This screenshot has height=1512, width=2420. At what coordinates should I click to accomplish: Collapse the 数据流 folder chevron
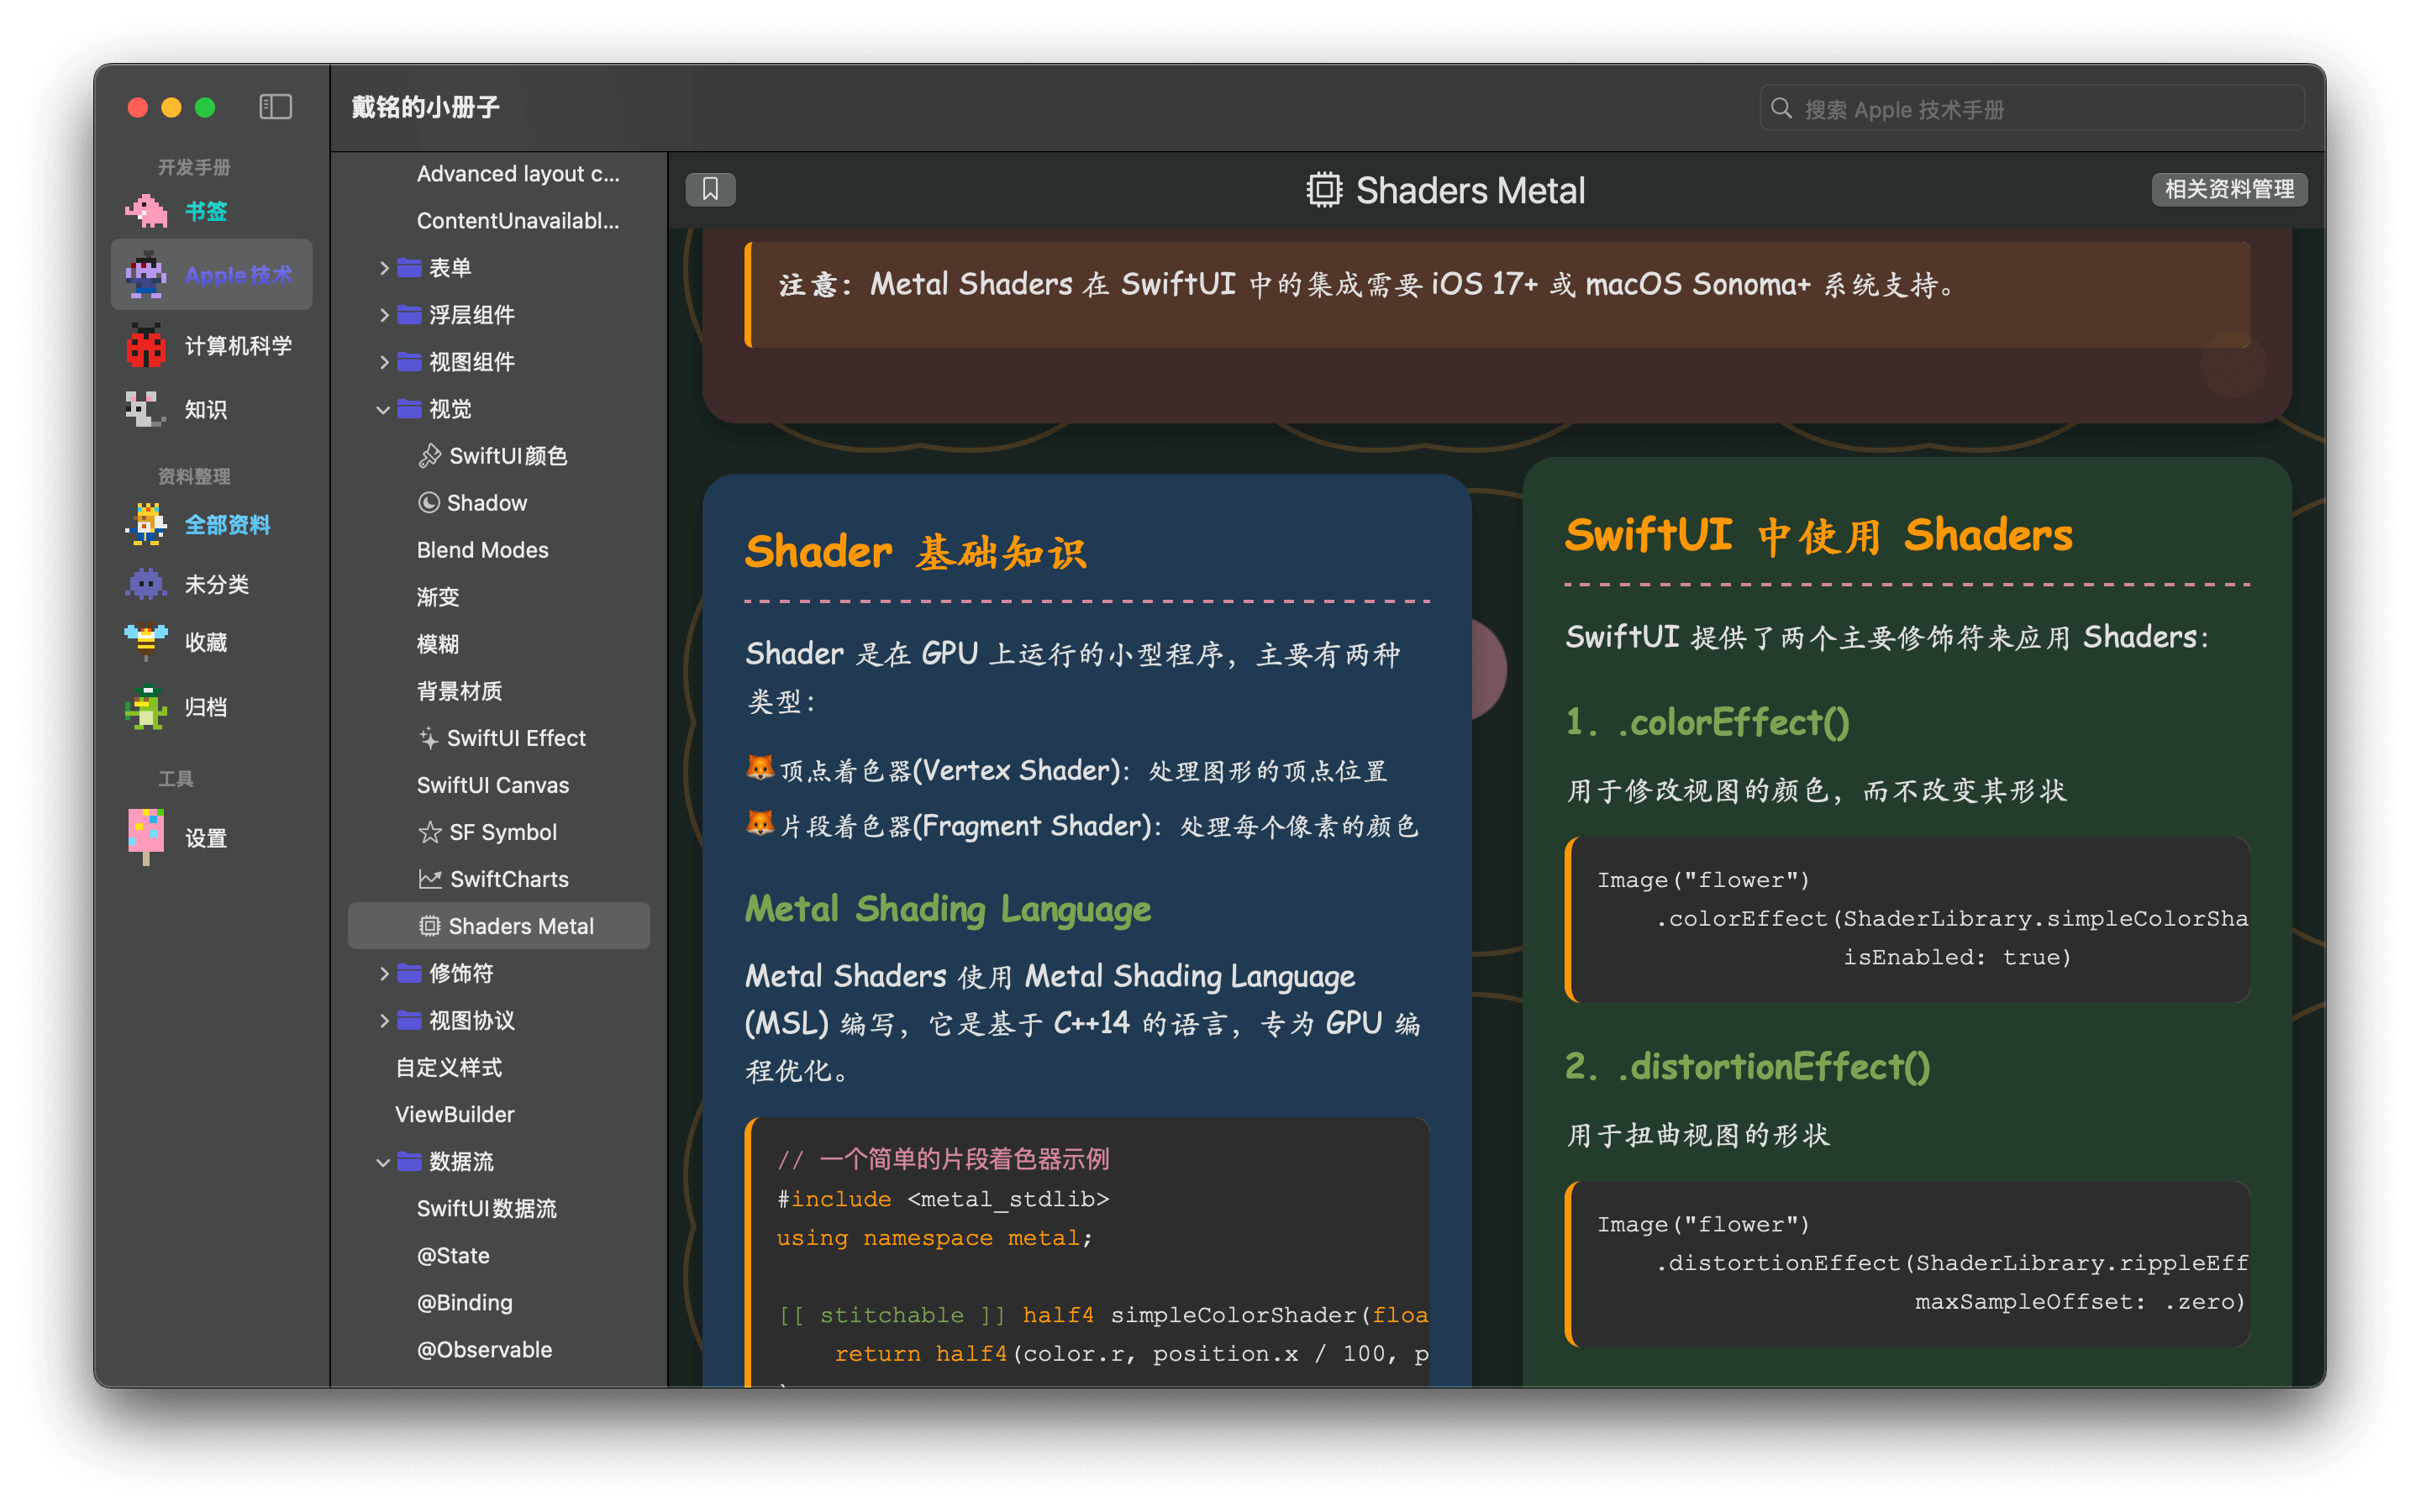click(x=383, y=1162)
